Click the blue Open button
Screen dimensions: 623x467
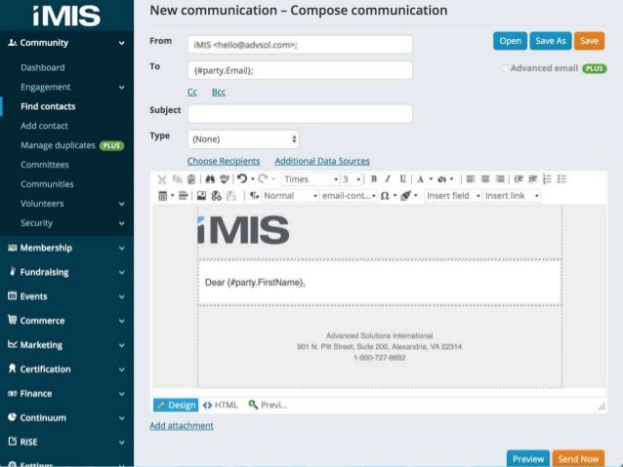[510, 41]
